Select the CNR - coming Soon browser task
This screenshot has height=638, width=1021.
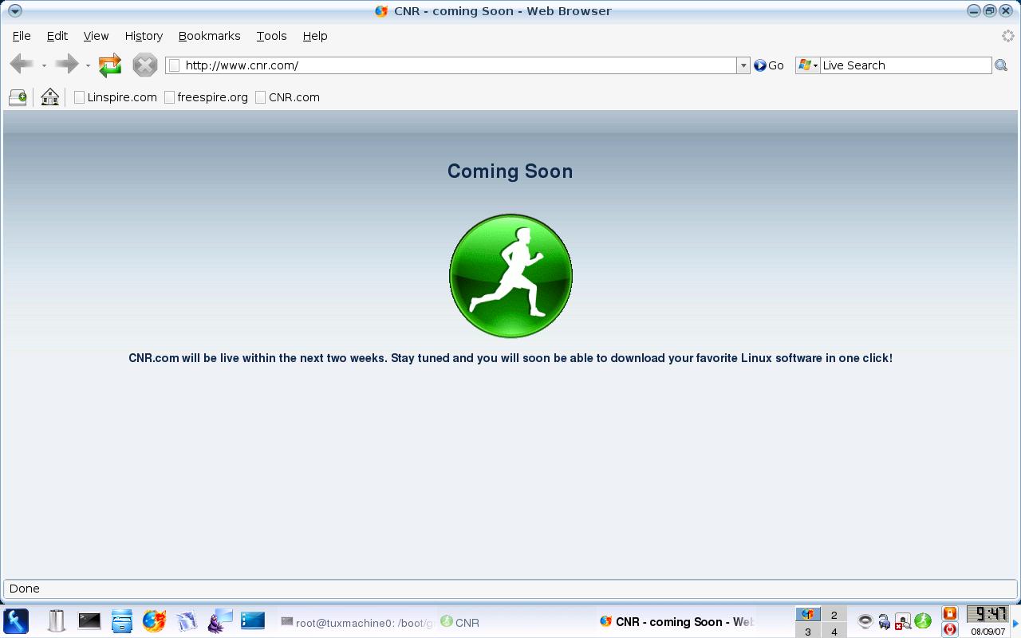(676, 622)
